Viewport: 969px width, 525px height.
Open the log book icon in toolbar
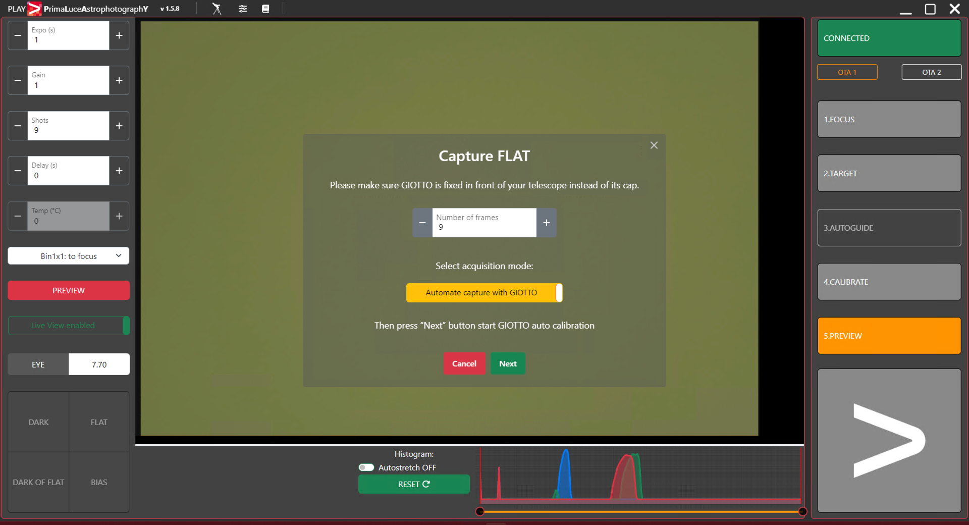coord(265,9)
